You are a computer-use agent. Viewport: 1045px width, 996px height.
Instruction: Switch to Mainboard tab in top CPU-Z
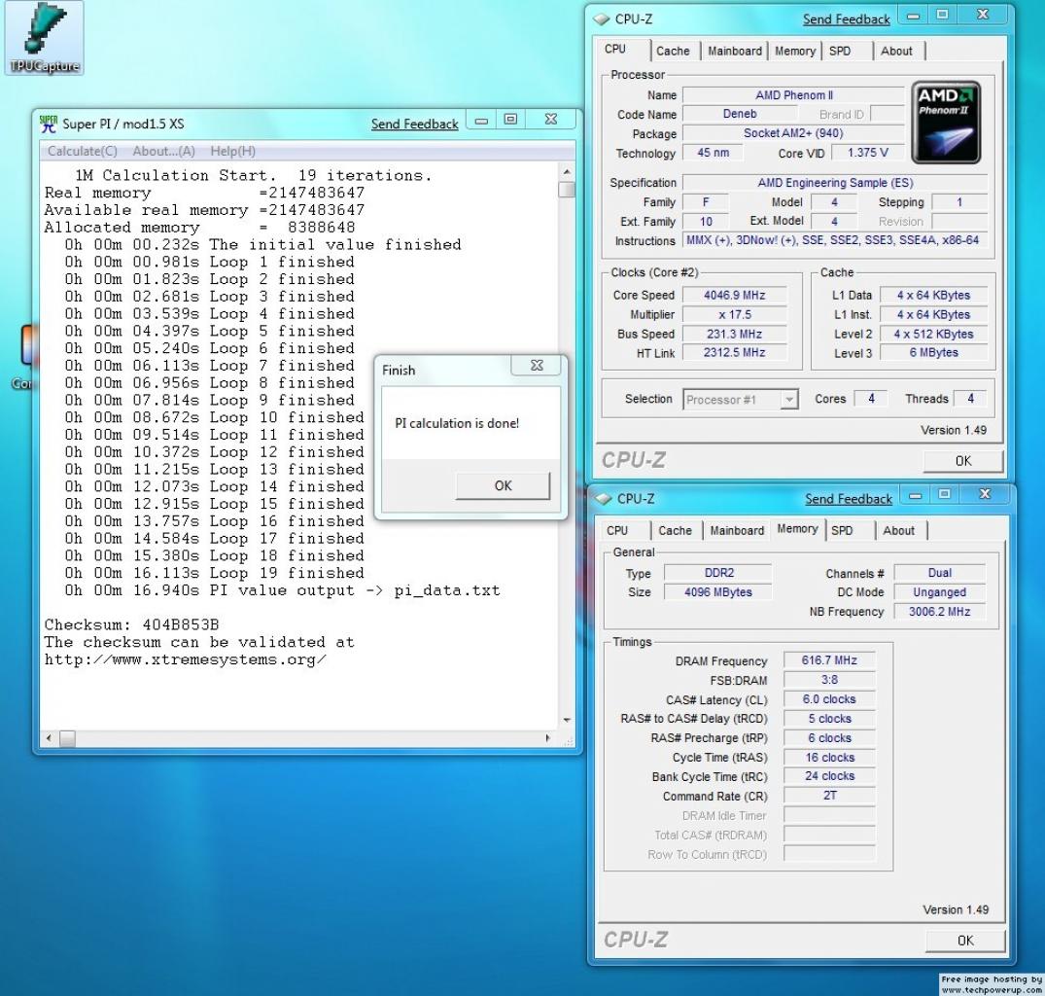(735, 52)
